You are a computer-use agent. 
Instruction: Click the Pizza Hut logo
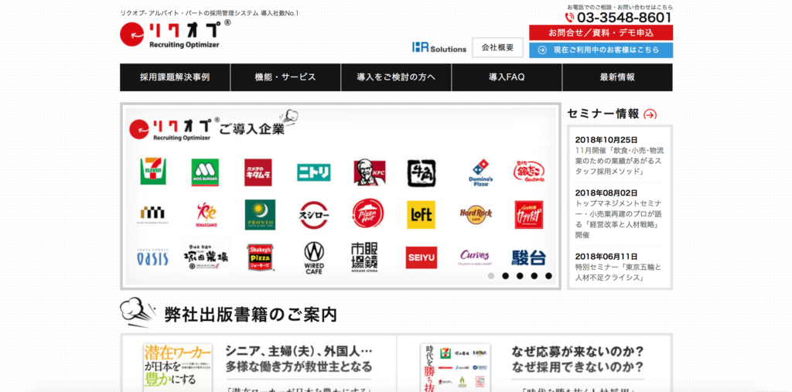click(x=367, y=213)
